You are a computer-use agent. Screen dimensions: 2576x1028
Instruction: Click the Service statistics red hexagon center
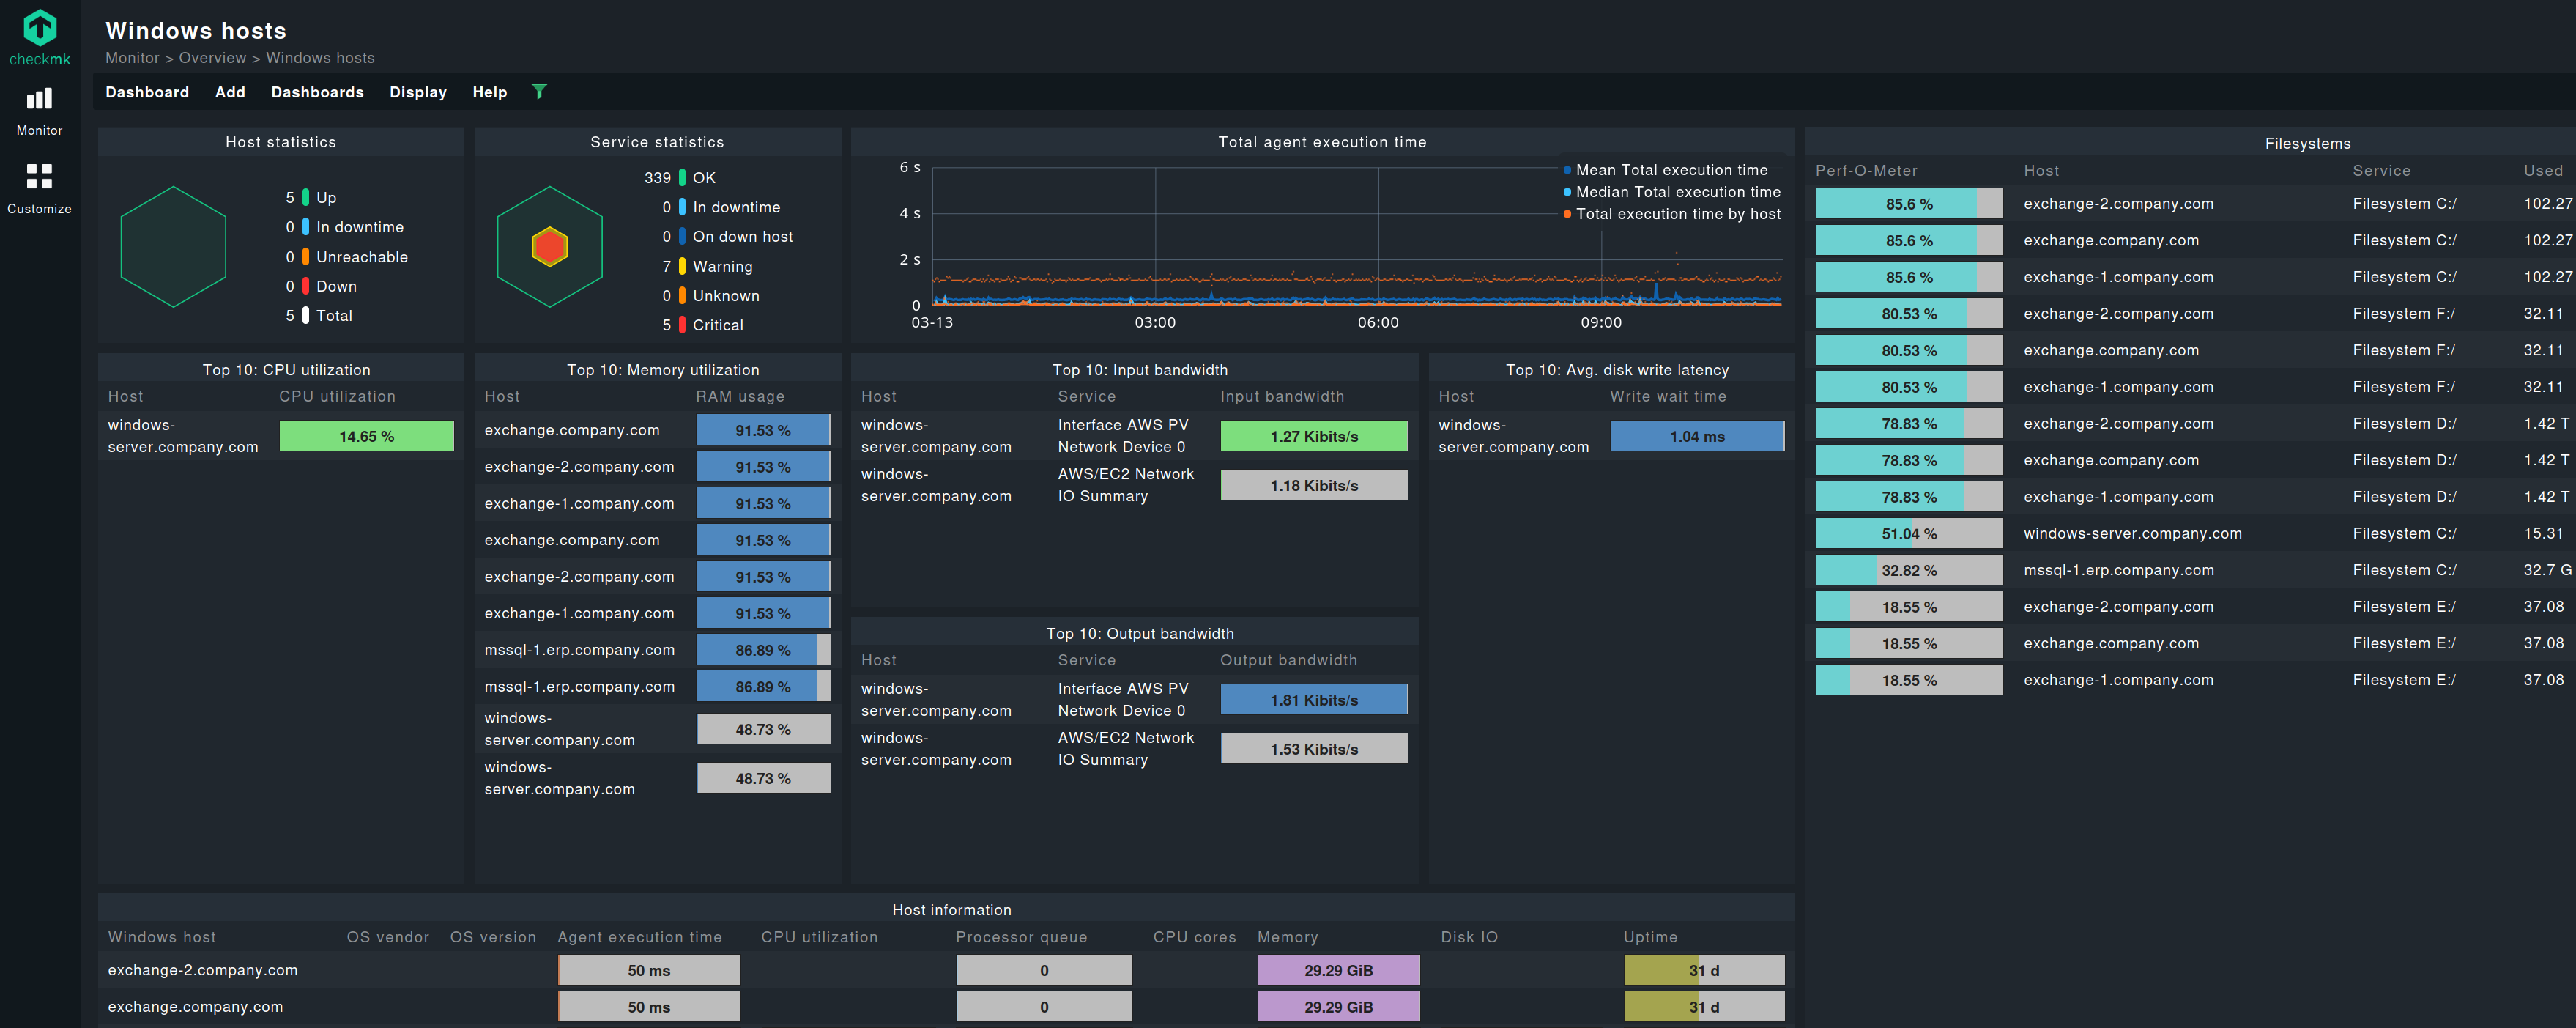pos(549,246)
